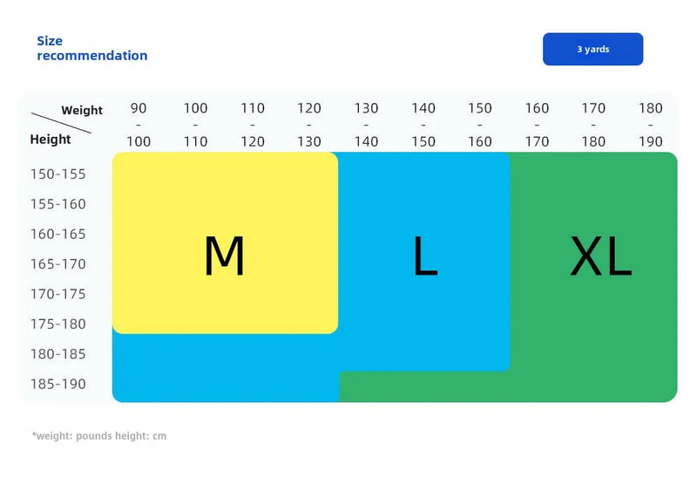This screenshot has height=498, width=697.
Task: Select the 90-100 weight column header
Action: tap(139, 125)
